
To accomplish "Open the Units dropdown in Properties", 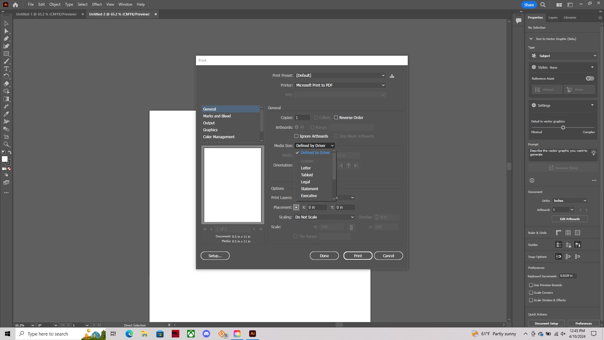I will tap(569, 201).
